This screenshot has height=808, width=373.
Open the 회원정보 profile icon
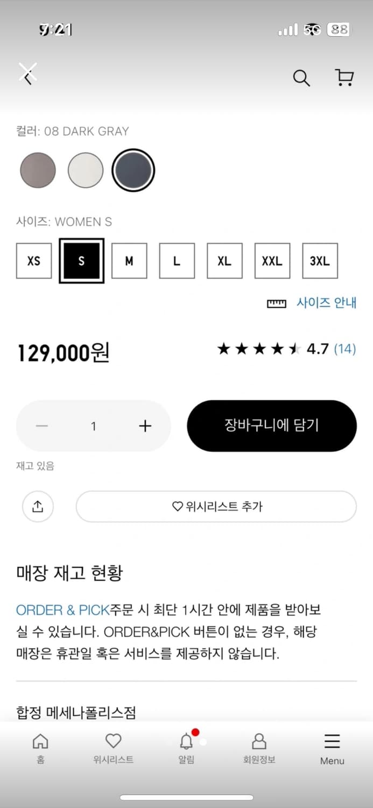pyautogui.click(x=259, y=742)
